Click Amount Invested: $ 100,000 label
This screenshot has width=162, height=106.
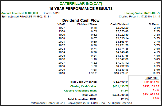pyautogui.click(x=20, y=13)
